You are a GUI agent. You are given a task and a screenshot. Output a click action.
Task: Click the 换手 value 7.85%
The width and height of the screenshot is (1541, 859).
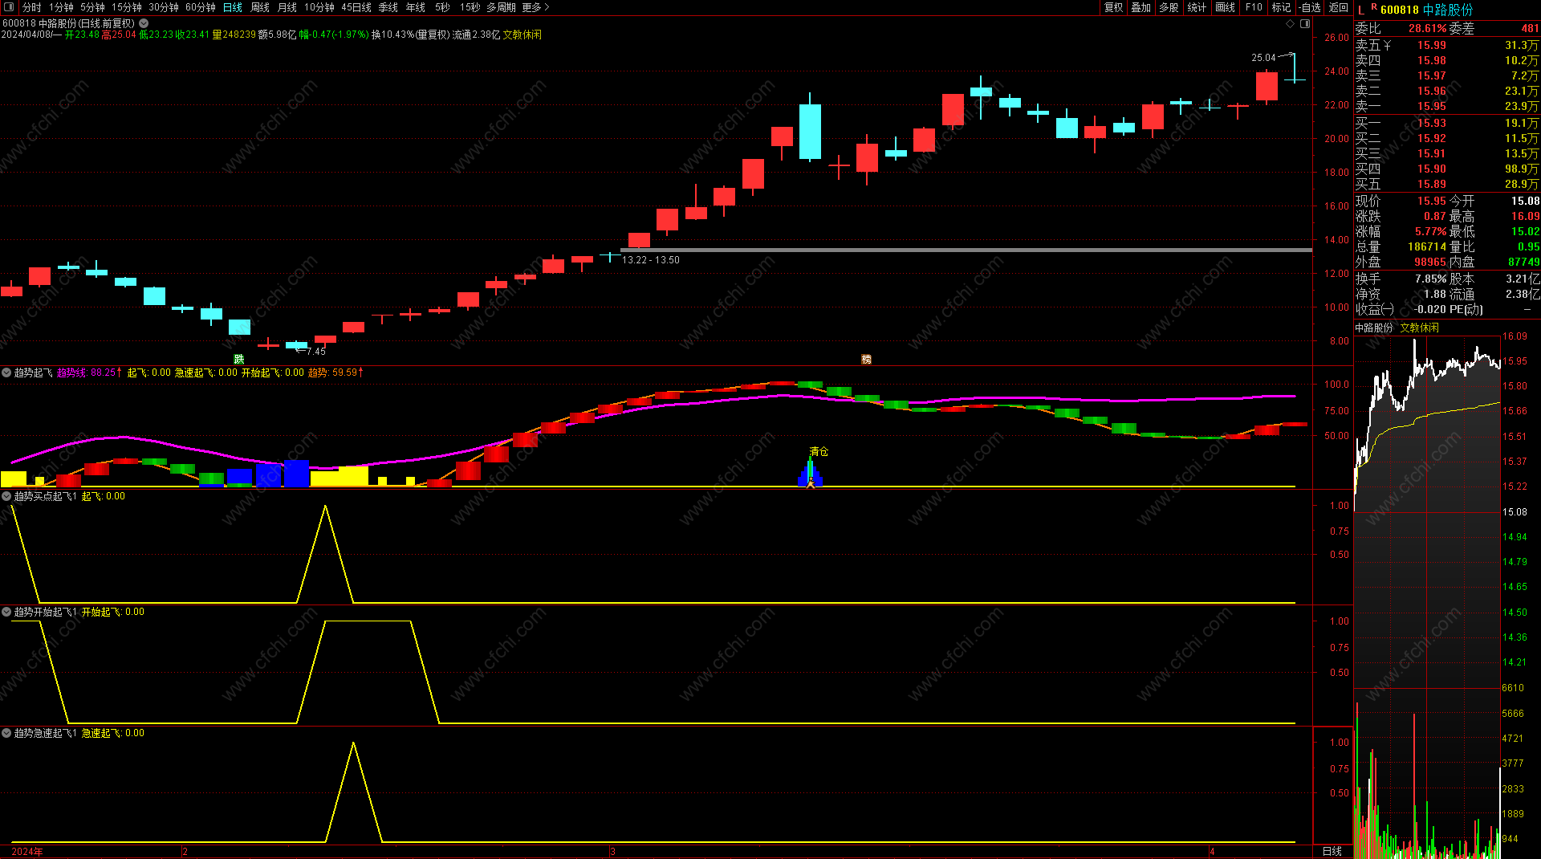1431,279
